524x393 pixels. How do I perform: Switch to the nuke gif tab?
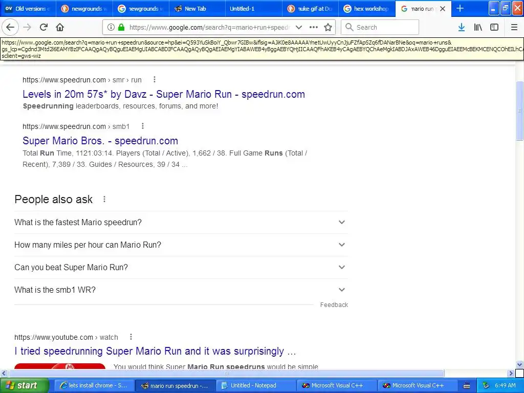pos(311,9)
